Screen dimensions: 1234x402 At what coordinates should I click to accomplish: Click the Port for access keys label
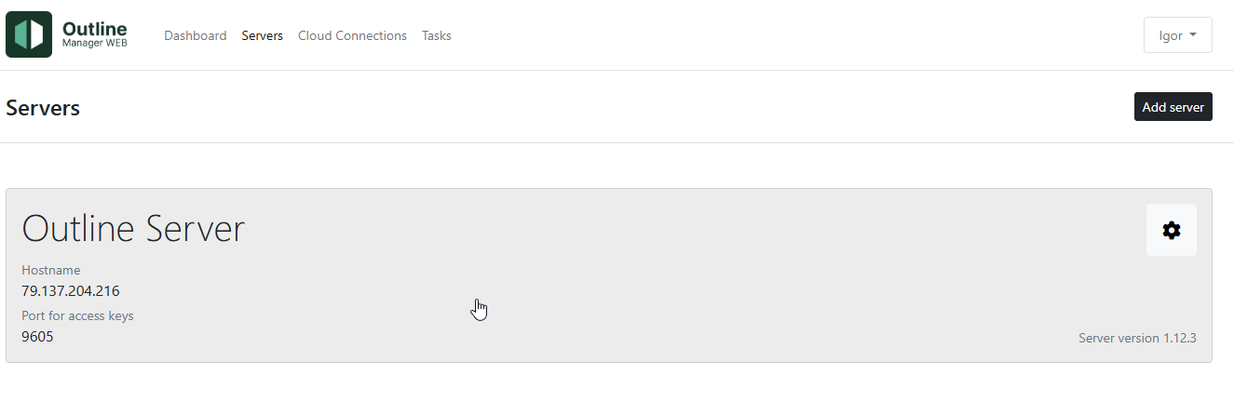tap(77, 315)
